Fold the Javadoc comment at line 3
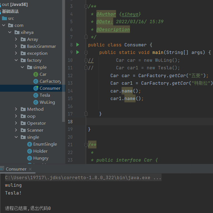Image resolution: width=213 pixels, height=213 pixels. (x=86, y=6)
